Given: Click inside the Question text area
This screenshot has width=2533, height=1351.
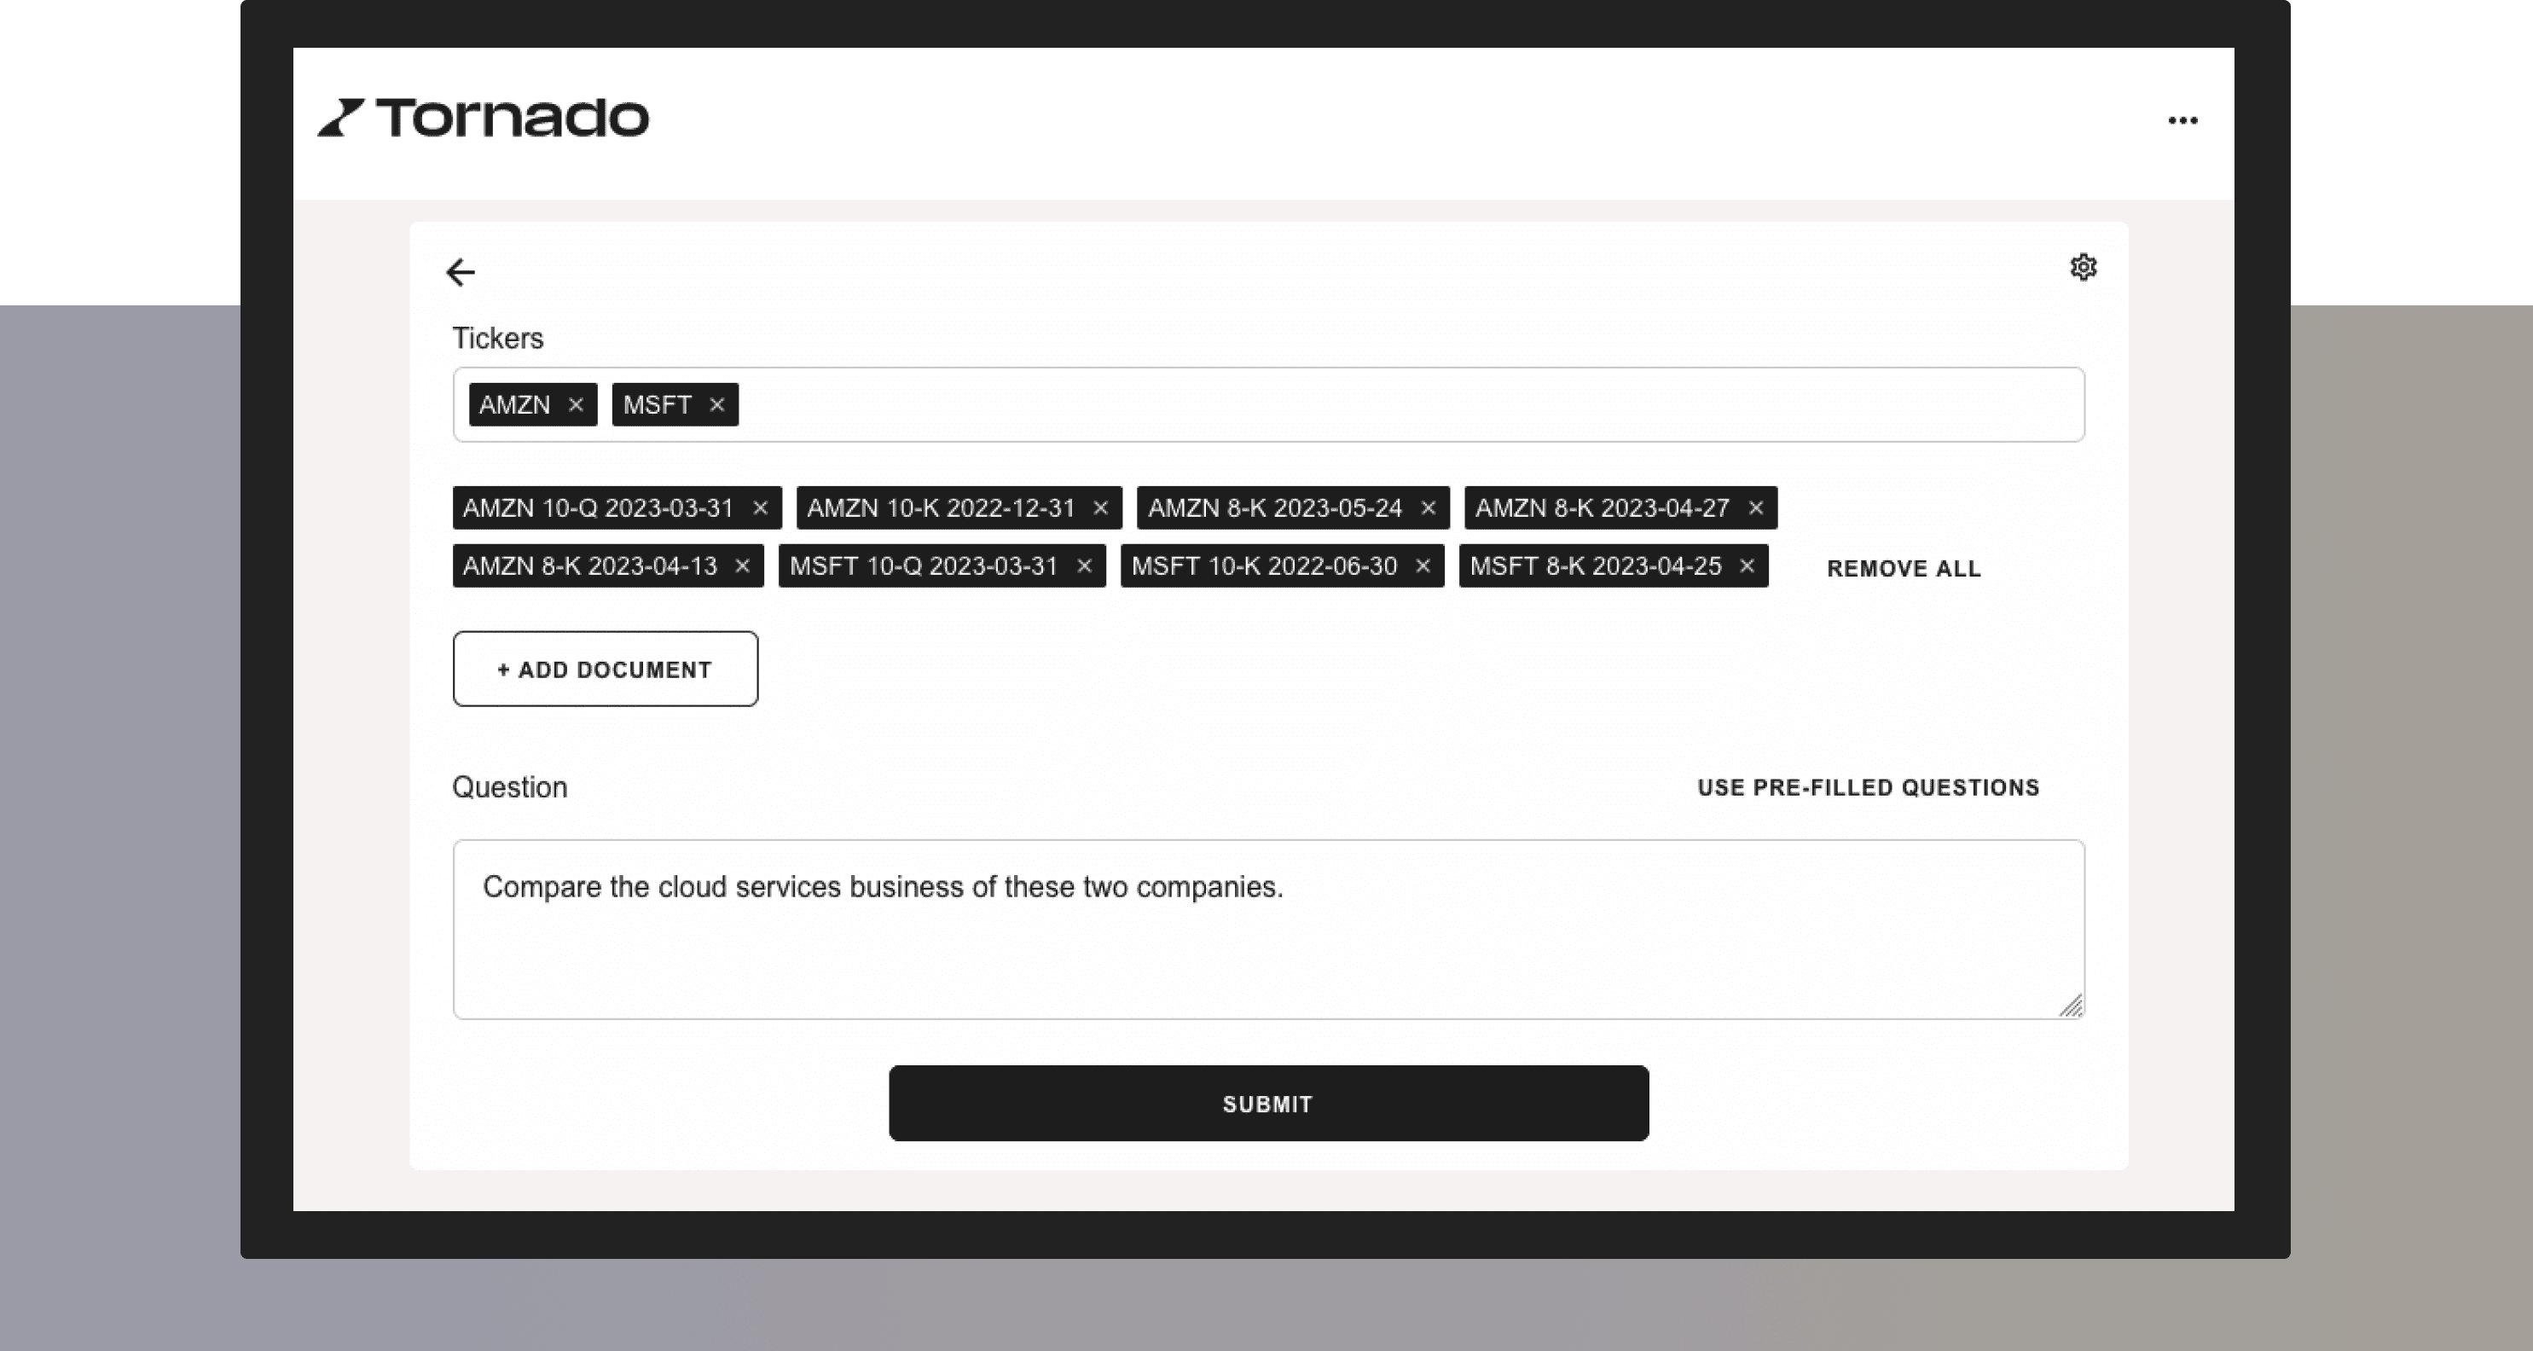Looking at the screenshot, I should [x=1268, y=929].
